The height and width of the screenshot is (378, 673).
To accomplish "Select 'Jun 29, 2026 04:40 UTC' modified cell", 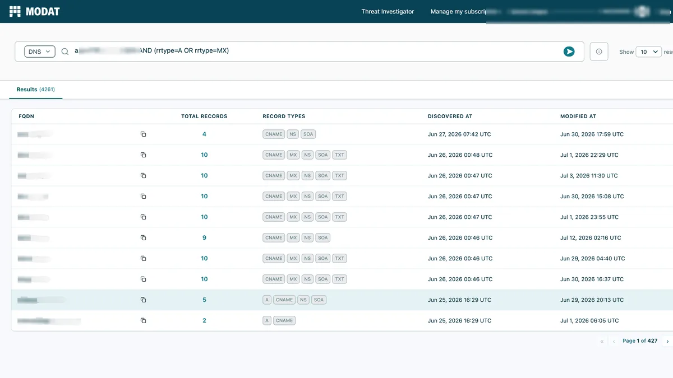I will (592, 259).
